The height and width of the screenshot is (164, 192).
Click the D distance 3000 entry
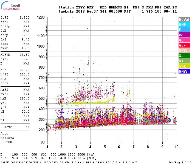tap(81, 154)
